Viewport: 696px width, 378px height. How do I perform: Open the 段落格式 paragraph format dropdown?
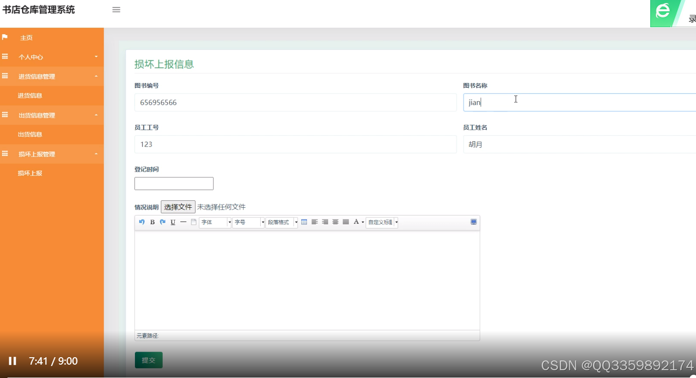(282, 222)
